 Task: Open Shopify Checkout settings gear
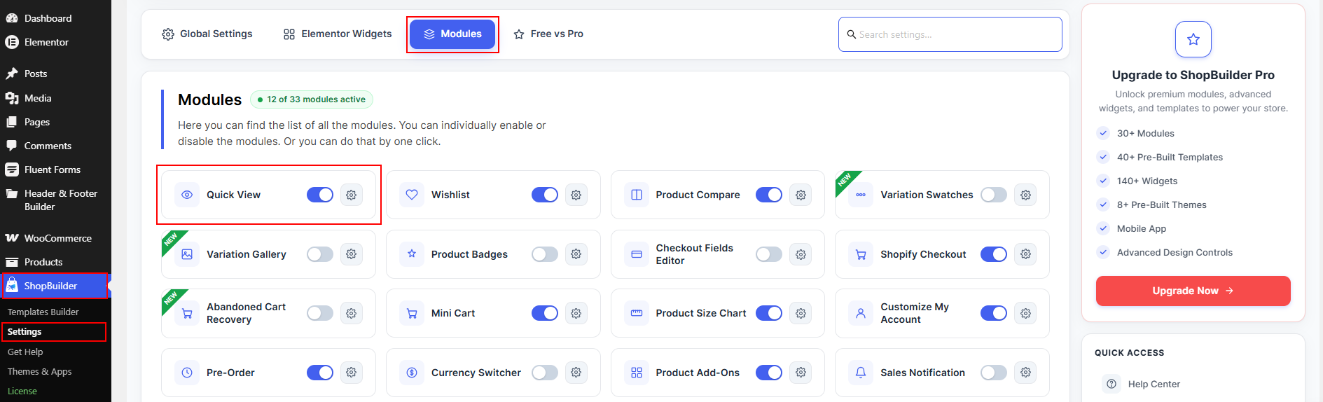(1026, 254)
